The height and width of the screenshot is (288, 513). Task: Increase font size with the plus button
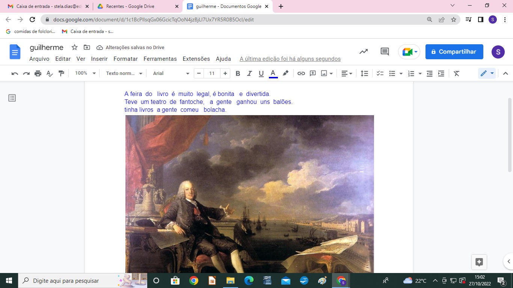click(x=225, y=73)
